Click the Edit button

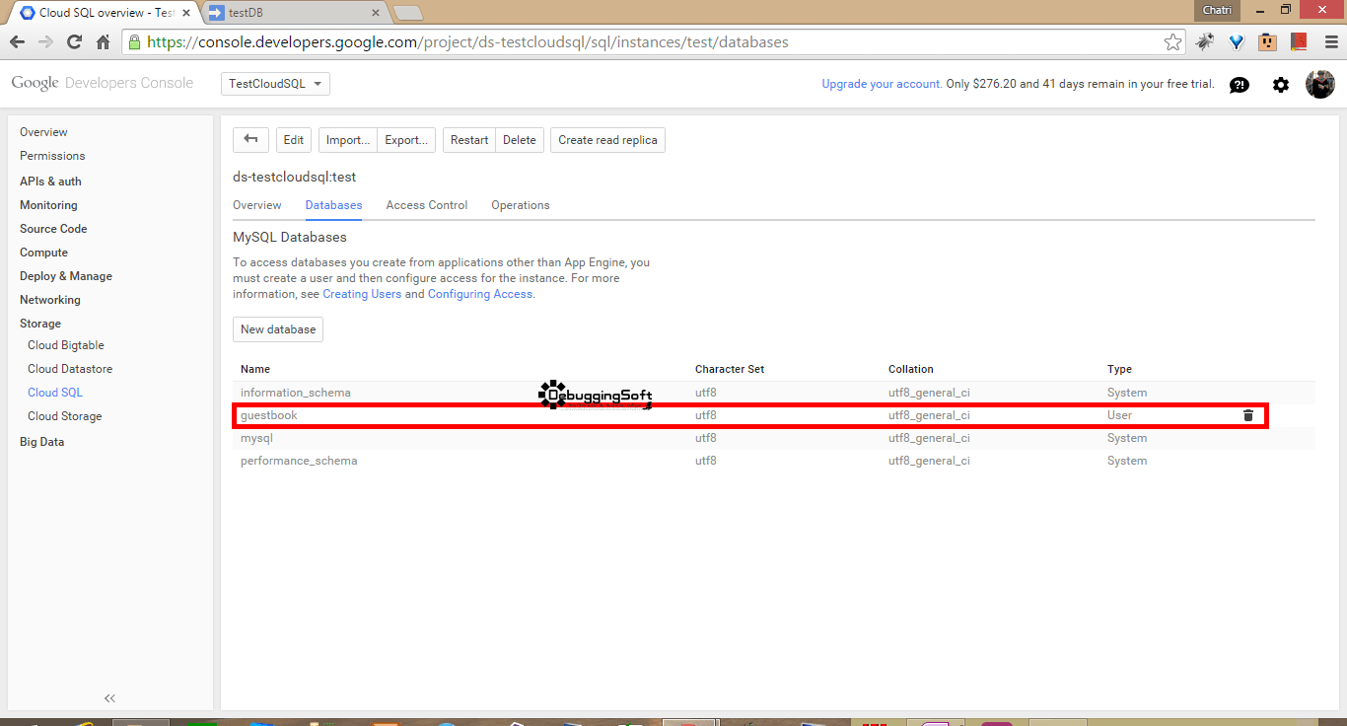click(x=294, y=140)
